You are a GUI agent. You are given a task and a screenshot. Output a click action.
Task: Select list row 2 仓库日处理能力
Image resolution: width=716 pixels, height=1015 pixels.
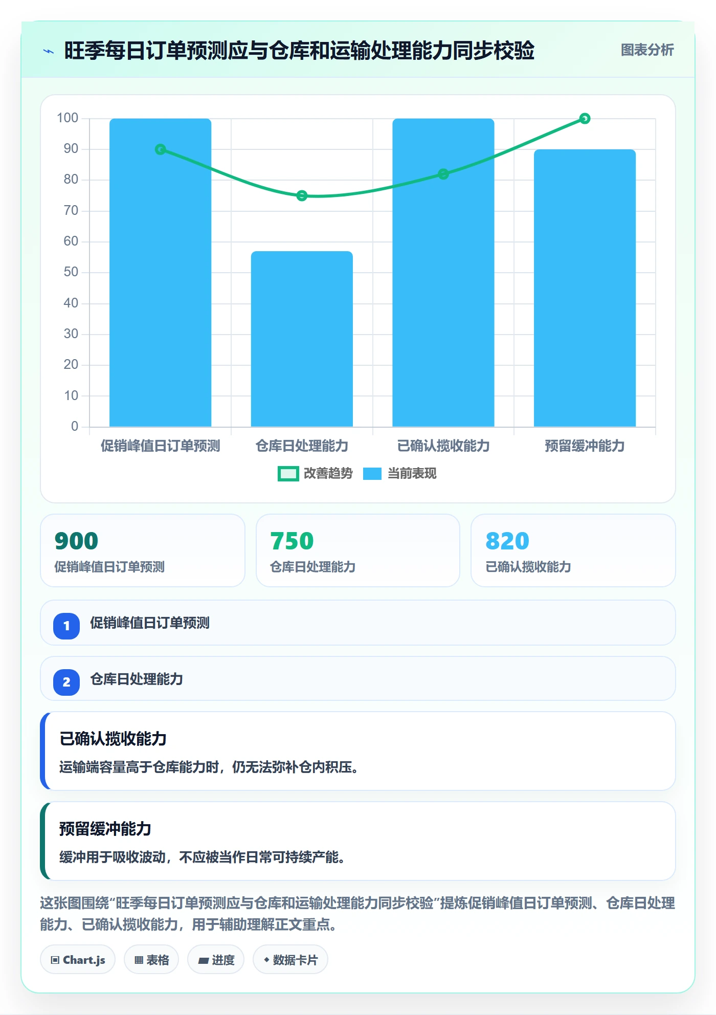[358, 678]
